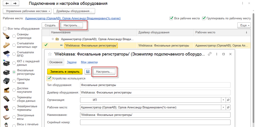Switch to the Задачи tab
Image resolution: width=255 pixels, height=127 pixels.
[x=72, y=62]
